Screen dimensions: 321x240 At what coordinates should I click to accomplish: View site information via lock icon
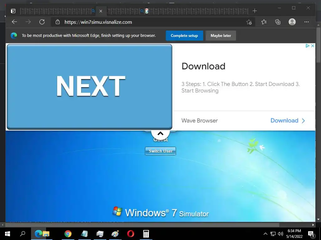tap(58, 22)
